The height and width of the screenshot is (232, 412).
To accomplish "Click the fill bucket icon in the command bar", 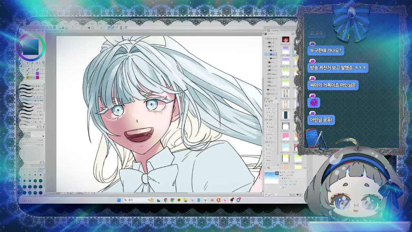I will tap(89, 27).
